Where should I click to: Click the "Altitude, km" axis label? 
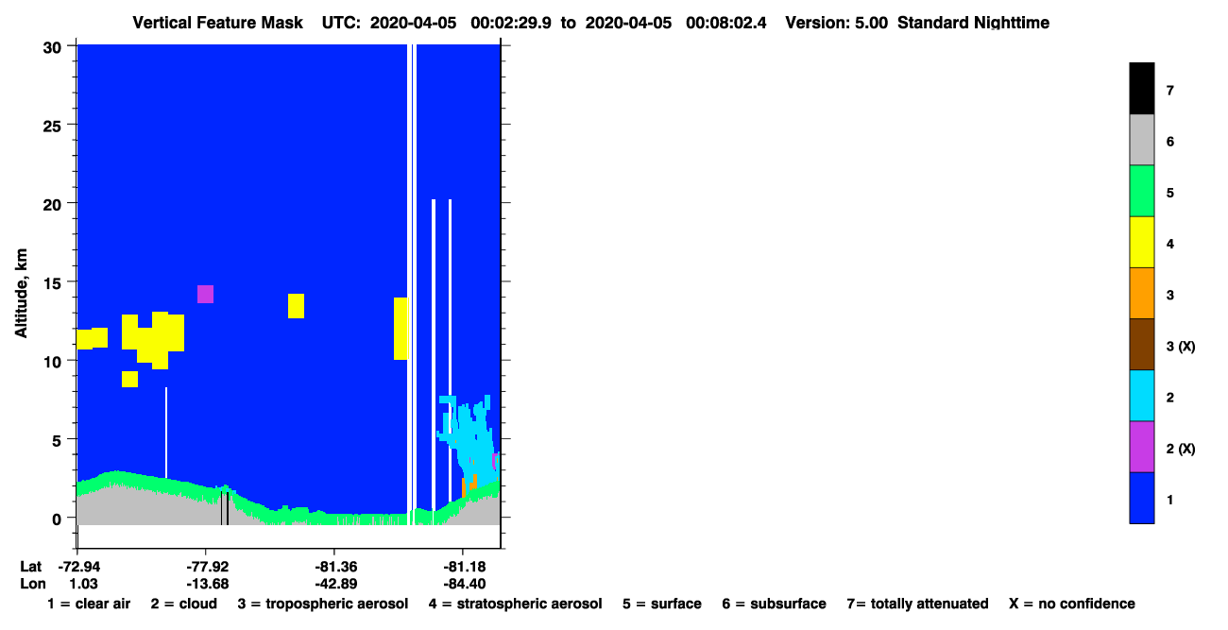pyautogui.click(x=21, y=294)
